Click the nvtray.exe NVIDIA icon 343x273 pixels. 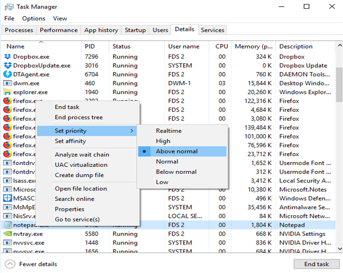tap(7, 234)
